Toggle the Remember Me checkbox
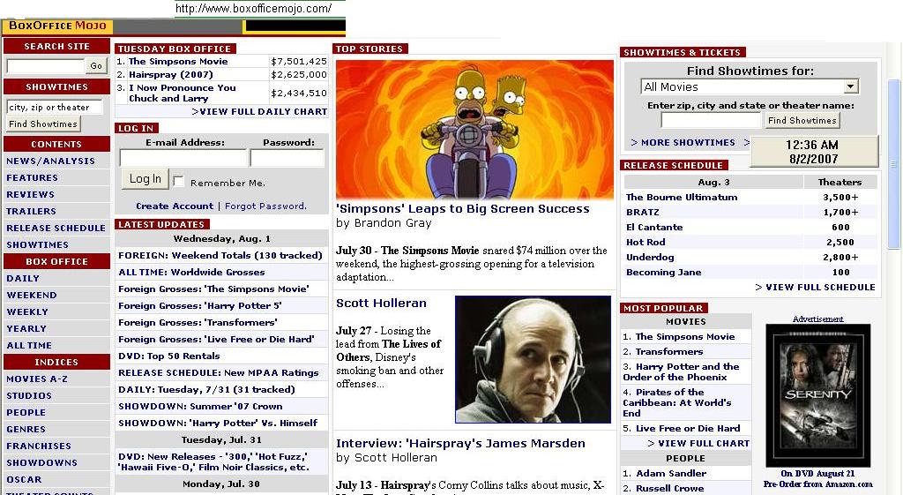903x495 pixels. 178,182
